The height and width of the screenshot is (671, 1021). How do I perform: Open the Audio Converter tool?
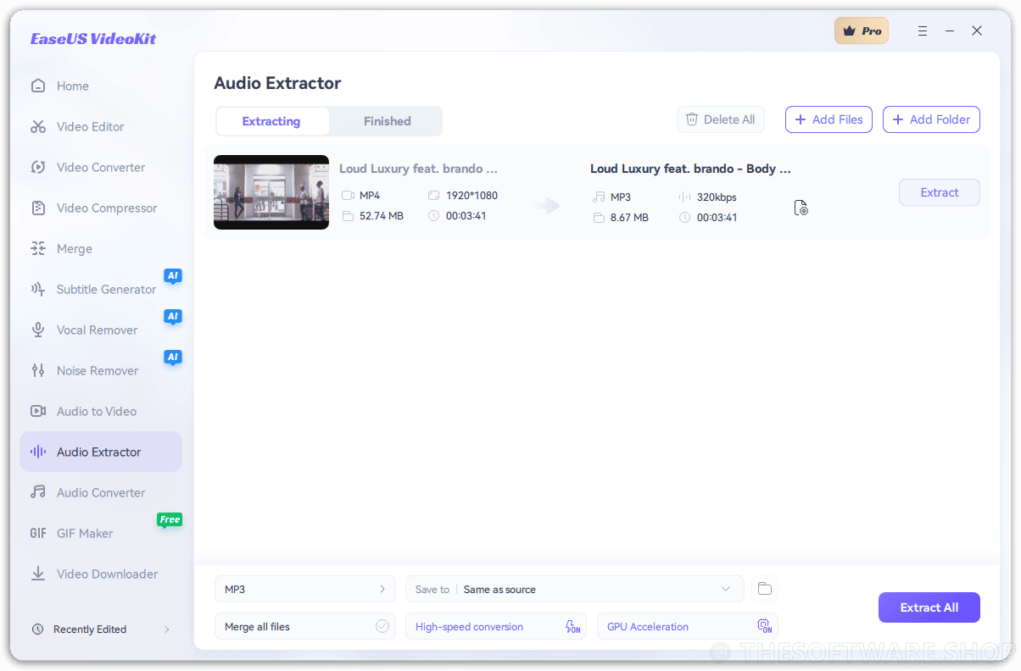[100, 492]
